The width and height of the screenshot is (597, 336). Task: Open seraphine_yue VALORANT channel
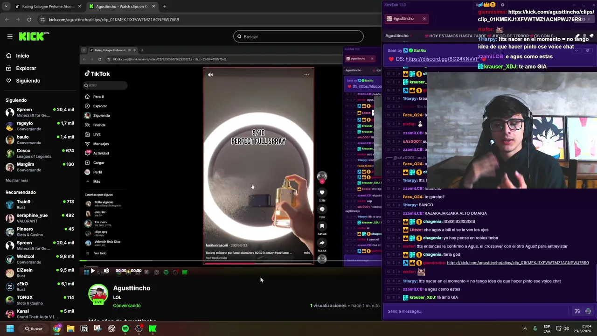click(40, 218)
